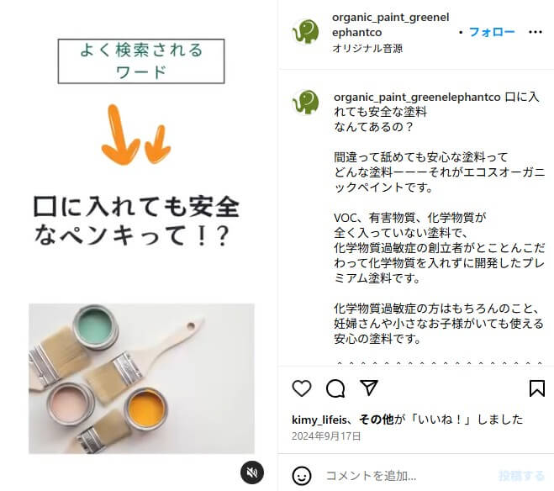Click the 投稿する post comment button
554x491 pixels.
pos(521,476)
